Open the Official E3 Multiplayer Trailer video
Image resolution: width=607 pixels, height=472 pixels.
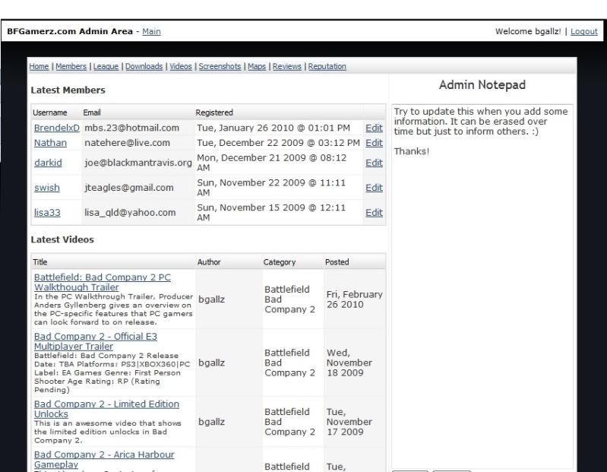[x=95, y=341]
